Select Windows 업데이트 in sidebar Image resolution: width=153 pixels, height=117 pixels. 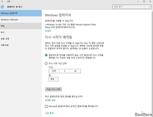pos(21,13)
